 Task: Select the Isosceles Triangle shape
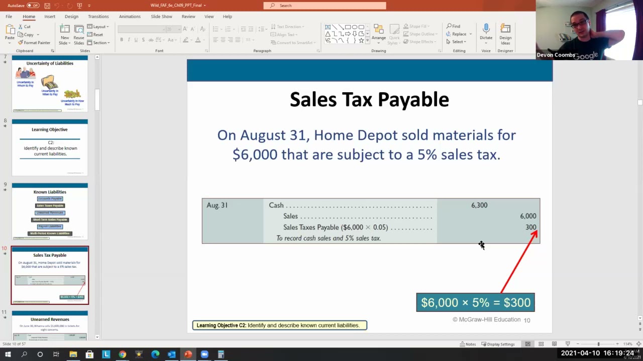coord(328,34)
